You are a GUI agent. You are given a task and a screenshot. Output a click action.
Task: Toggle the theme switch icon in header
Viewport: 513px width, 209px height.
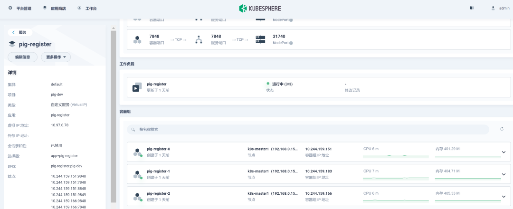coord(472,8)
